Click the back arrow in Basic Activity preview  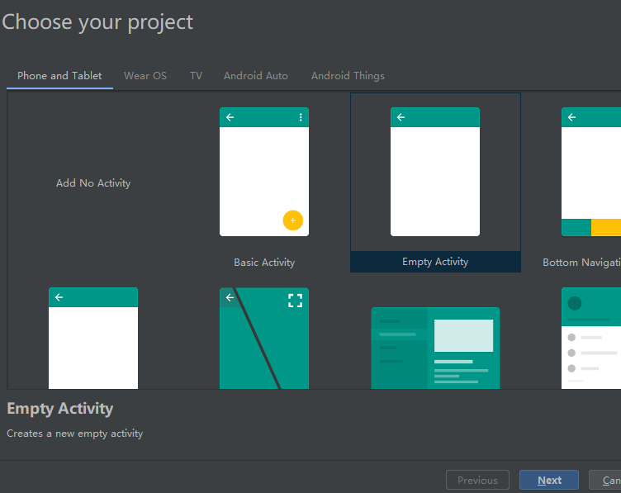click(230, 117)
